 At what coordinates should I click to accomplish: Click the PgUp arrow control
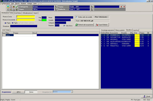(7, 23)
